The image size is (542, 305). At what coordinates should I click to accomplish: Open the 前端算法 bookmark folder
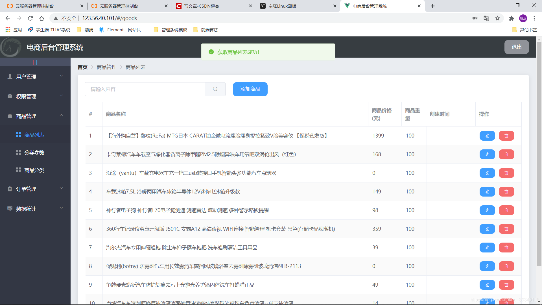click(206, 30)
